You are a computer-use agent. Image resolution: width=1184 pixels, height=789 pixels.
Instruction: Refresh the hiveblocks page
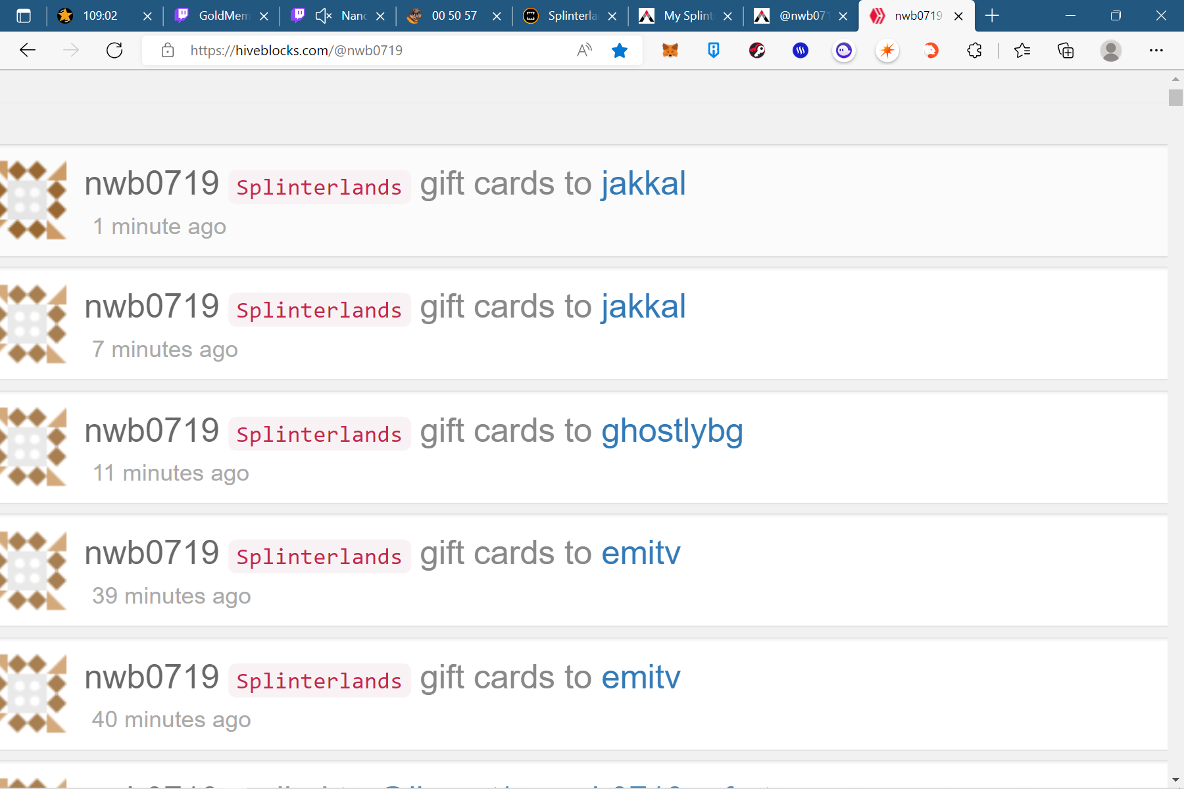point(114,50)
